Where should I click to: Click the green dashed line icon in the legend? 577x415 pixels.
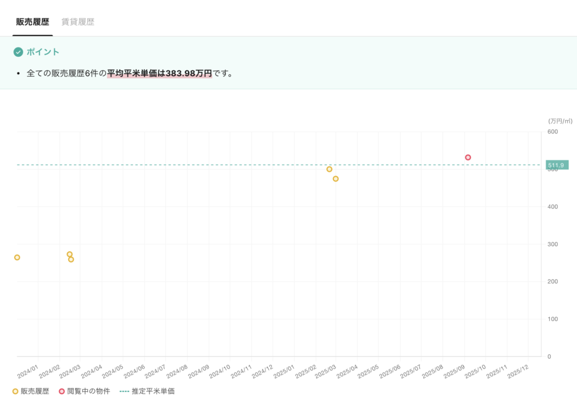coord(124,391)
